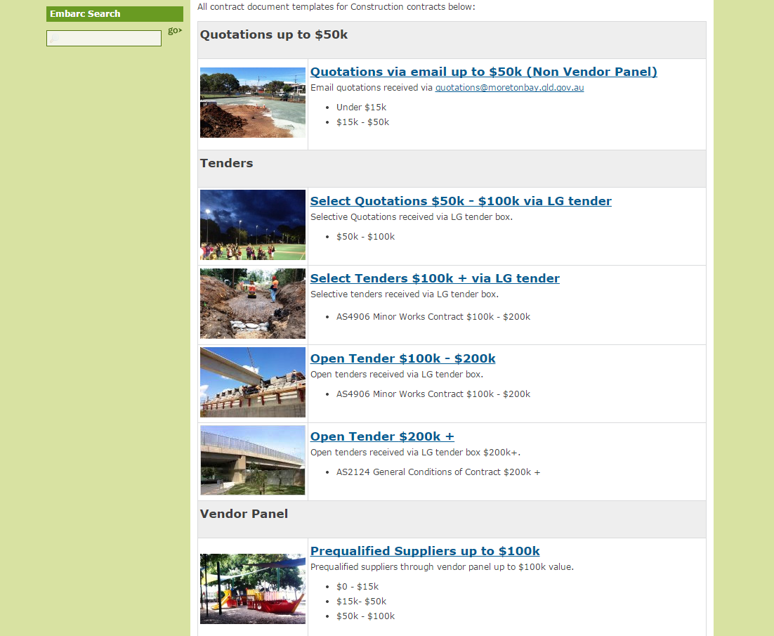Click the completed overpass bridge thumbnail
The image size is (774, 636).
coord(253,460)
